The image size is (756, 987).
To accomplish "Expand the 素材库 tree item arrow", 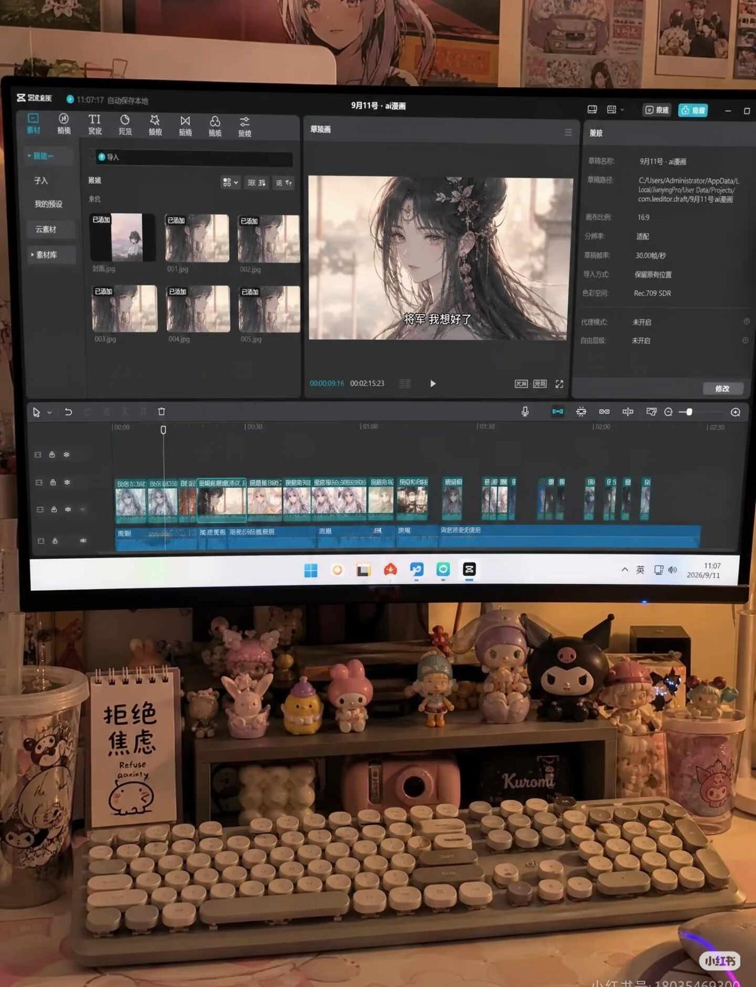I will [32, 255].
